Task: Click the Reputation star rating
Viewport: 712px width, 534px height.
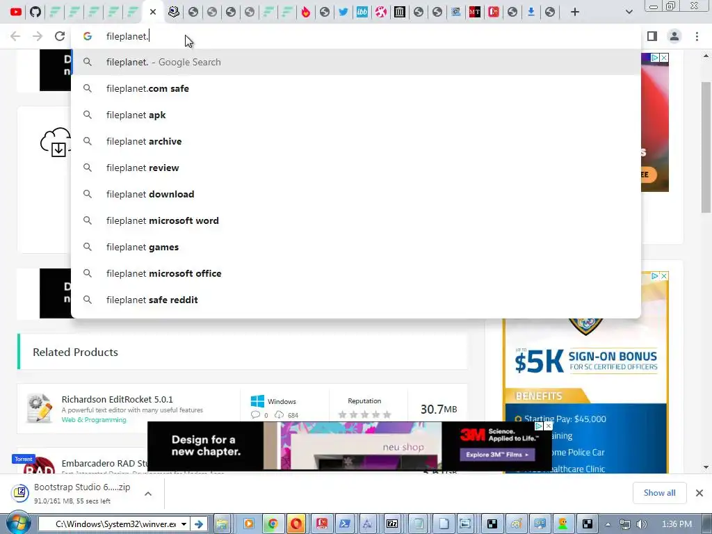Action: tap(364, 414)
